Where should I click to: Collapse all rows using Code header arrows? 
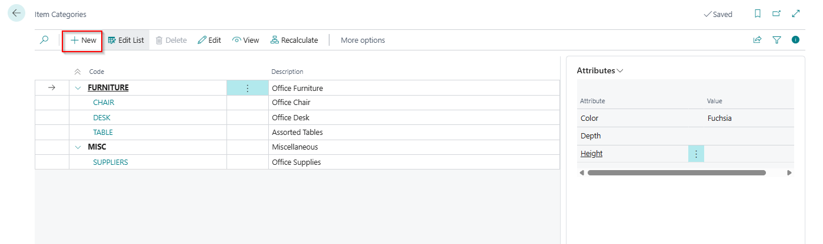tap(78, 72)
